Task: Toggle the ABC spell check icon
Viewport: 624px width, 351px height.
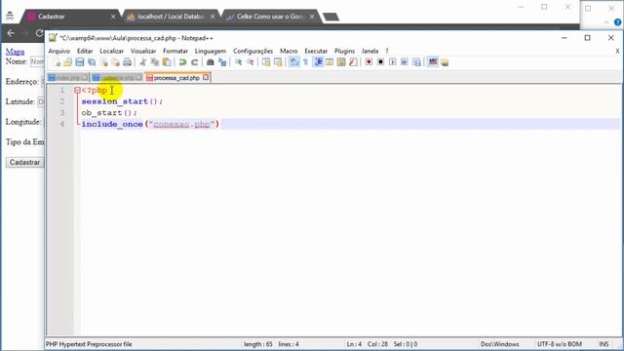Action: 433,62
